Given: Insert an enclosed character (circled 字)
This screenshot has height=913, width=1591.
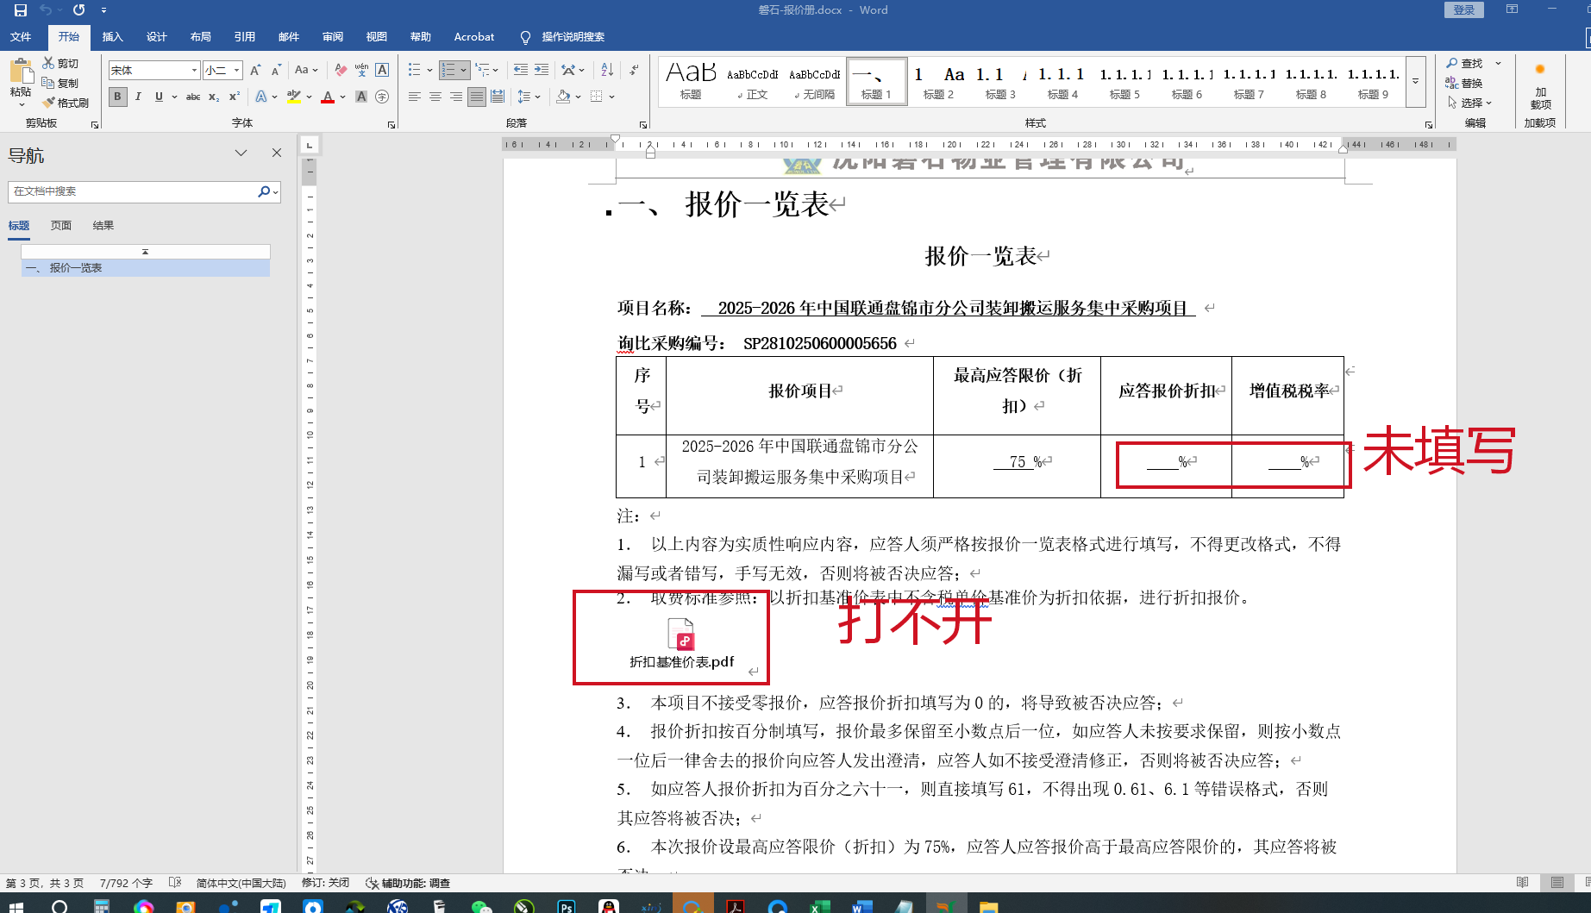Looking at the screenshot, I should [382, 97].
